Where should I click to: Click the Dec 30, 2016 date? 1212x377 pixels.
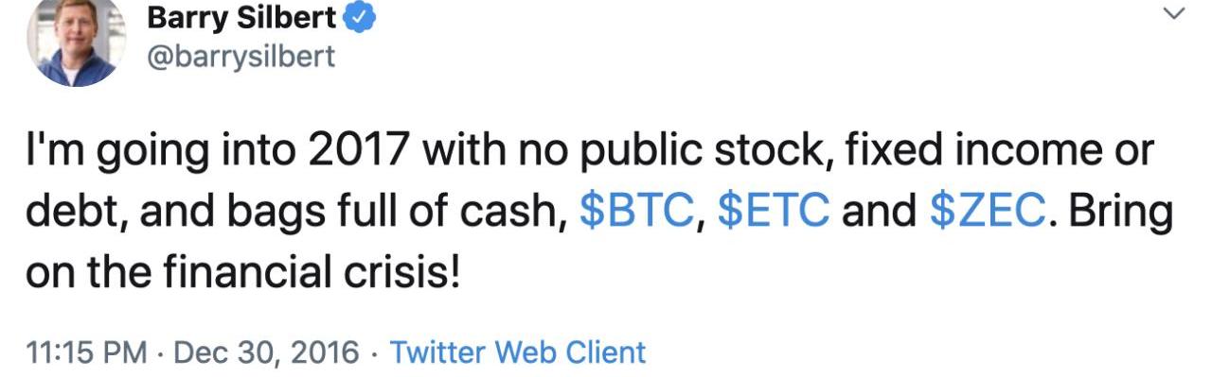(x=267, y=353)
